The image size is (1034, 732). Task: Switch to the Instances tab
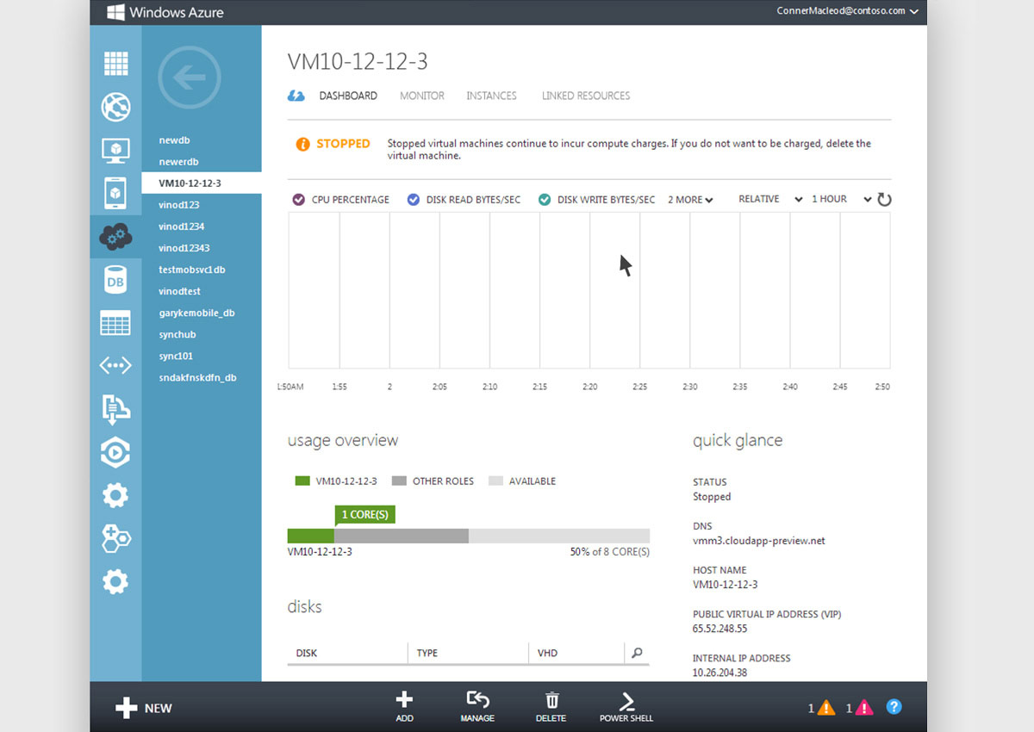click(x=491, y=96)
